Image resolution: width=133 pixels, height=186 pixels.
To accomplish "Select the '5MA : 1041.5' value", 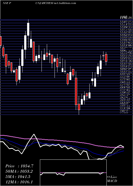I will point(18,177).
